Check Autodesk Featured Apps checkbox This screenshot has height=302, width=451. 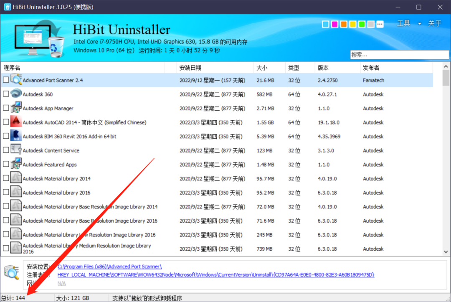[x=6, y=164]
